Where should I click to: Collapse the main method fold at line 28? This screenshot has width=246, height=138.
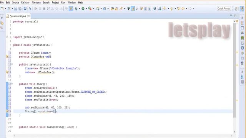pyautogui.click(x=12, y=127)
